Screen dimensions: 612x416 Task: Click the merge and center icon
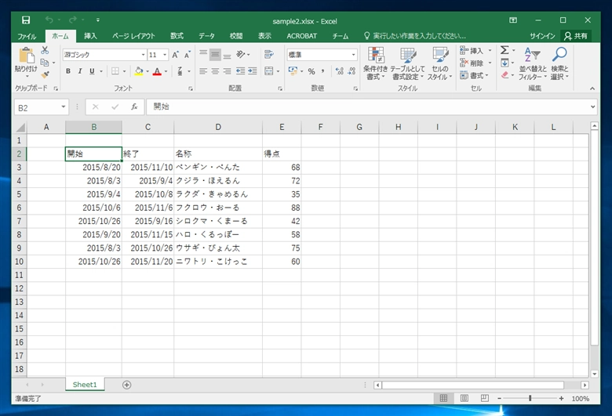click(269, 71)
